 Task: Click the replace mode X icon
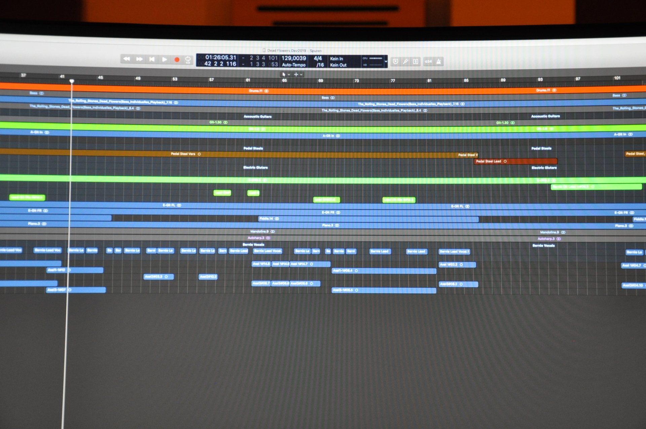pos(396,62)
